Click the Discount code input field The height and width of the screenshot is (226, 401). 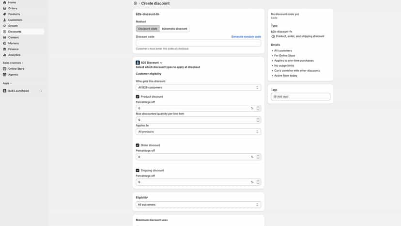(x=198, y=43)
